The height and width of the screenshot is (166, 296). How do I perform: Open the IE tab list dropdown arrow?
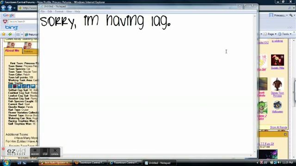pyautogui.click(x=22, y=35)
